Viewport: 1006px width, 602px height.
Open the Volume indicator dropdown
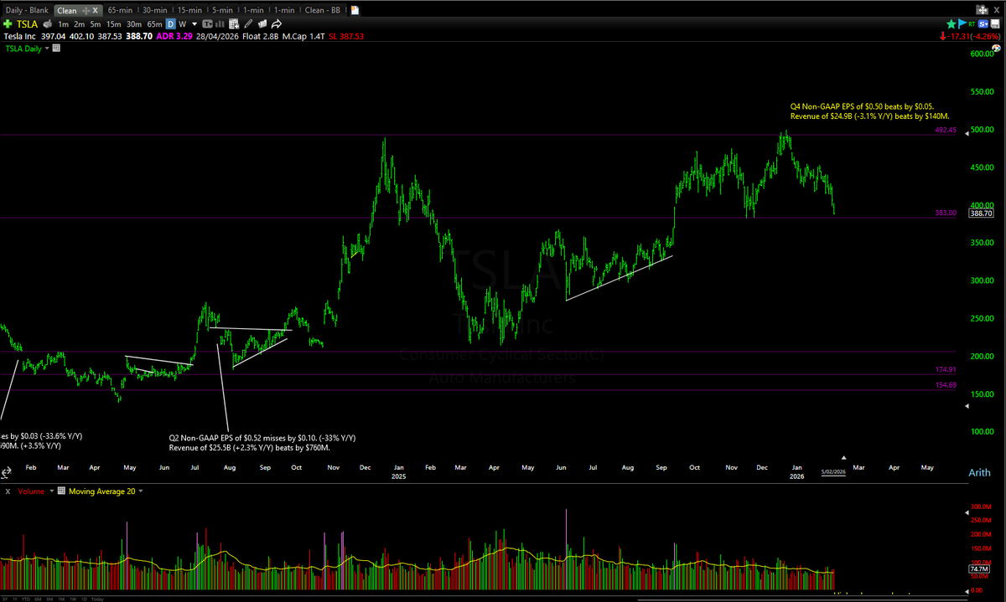point(52,491)
